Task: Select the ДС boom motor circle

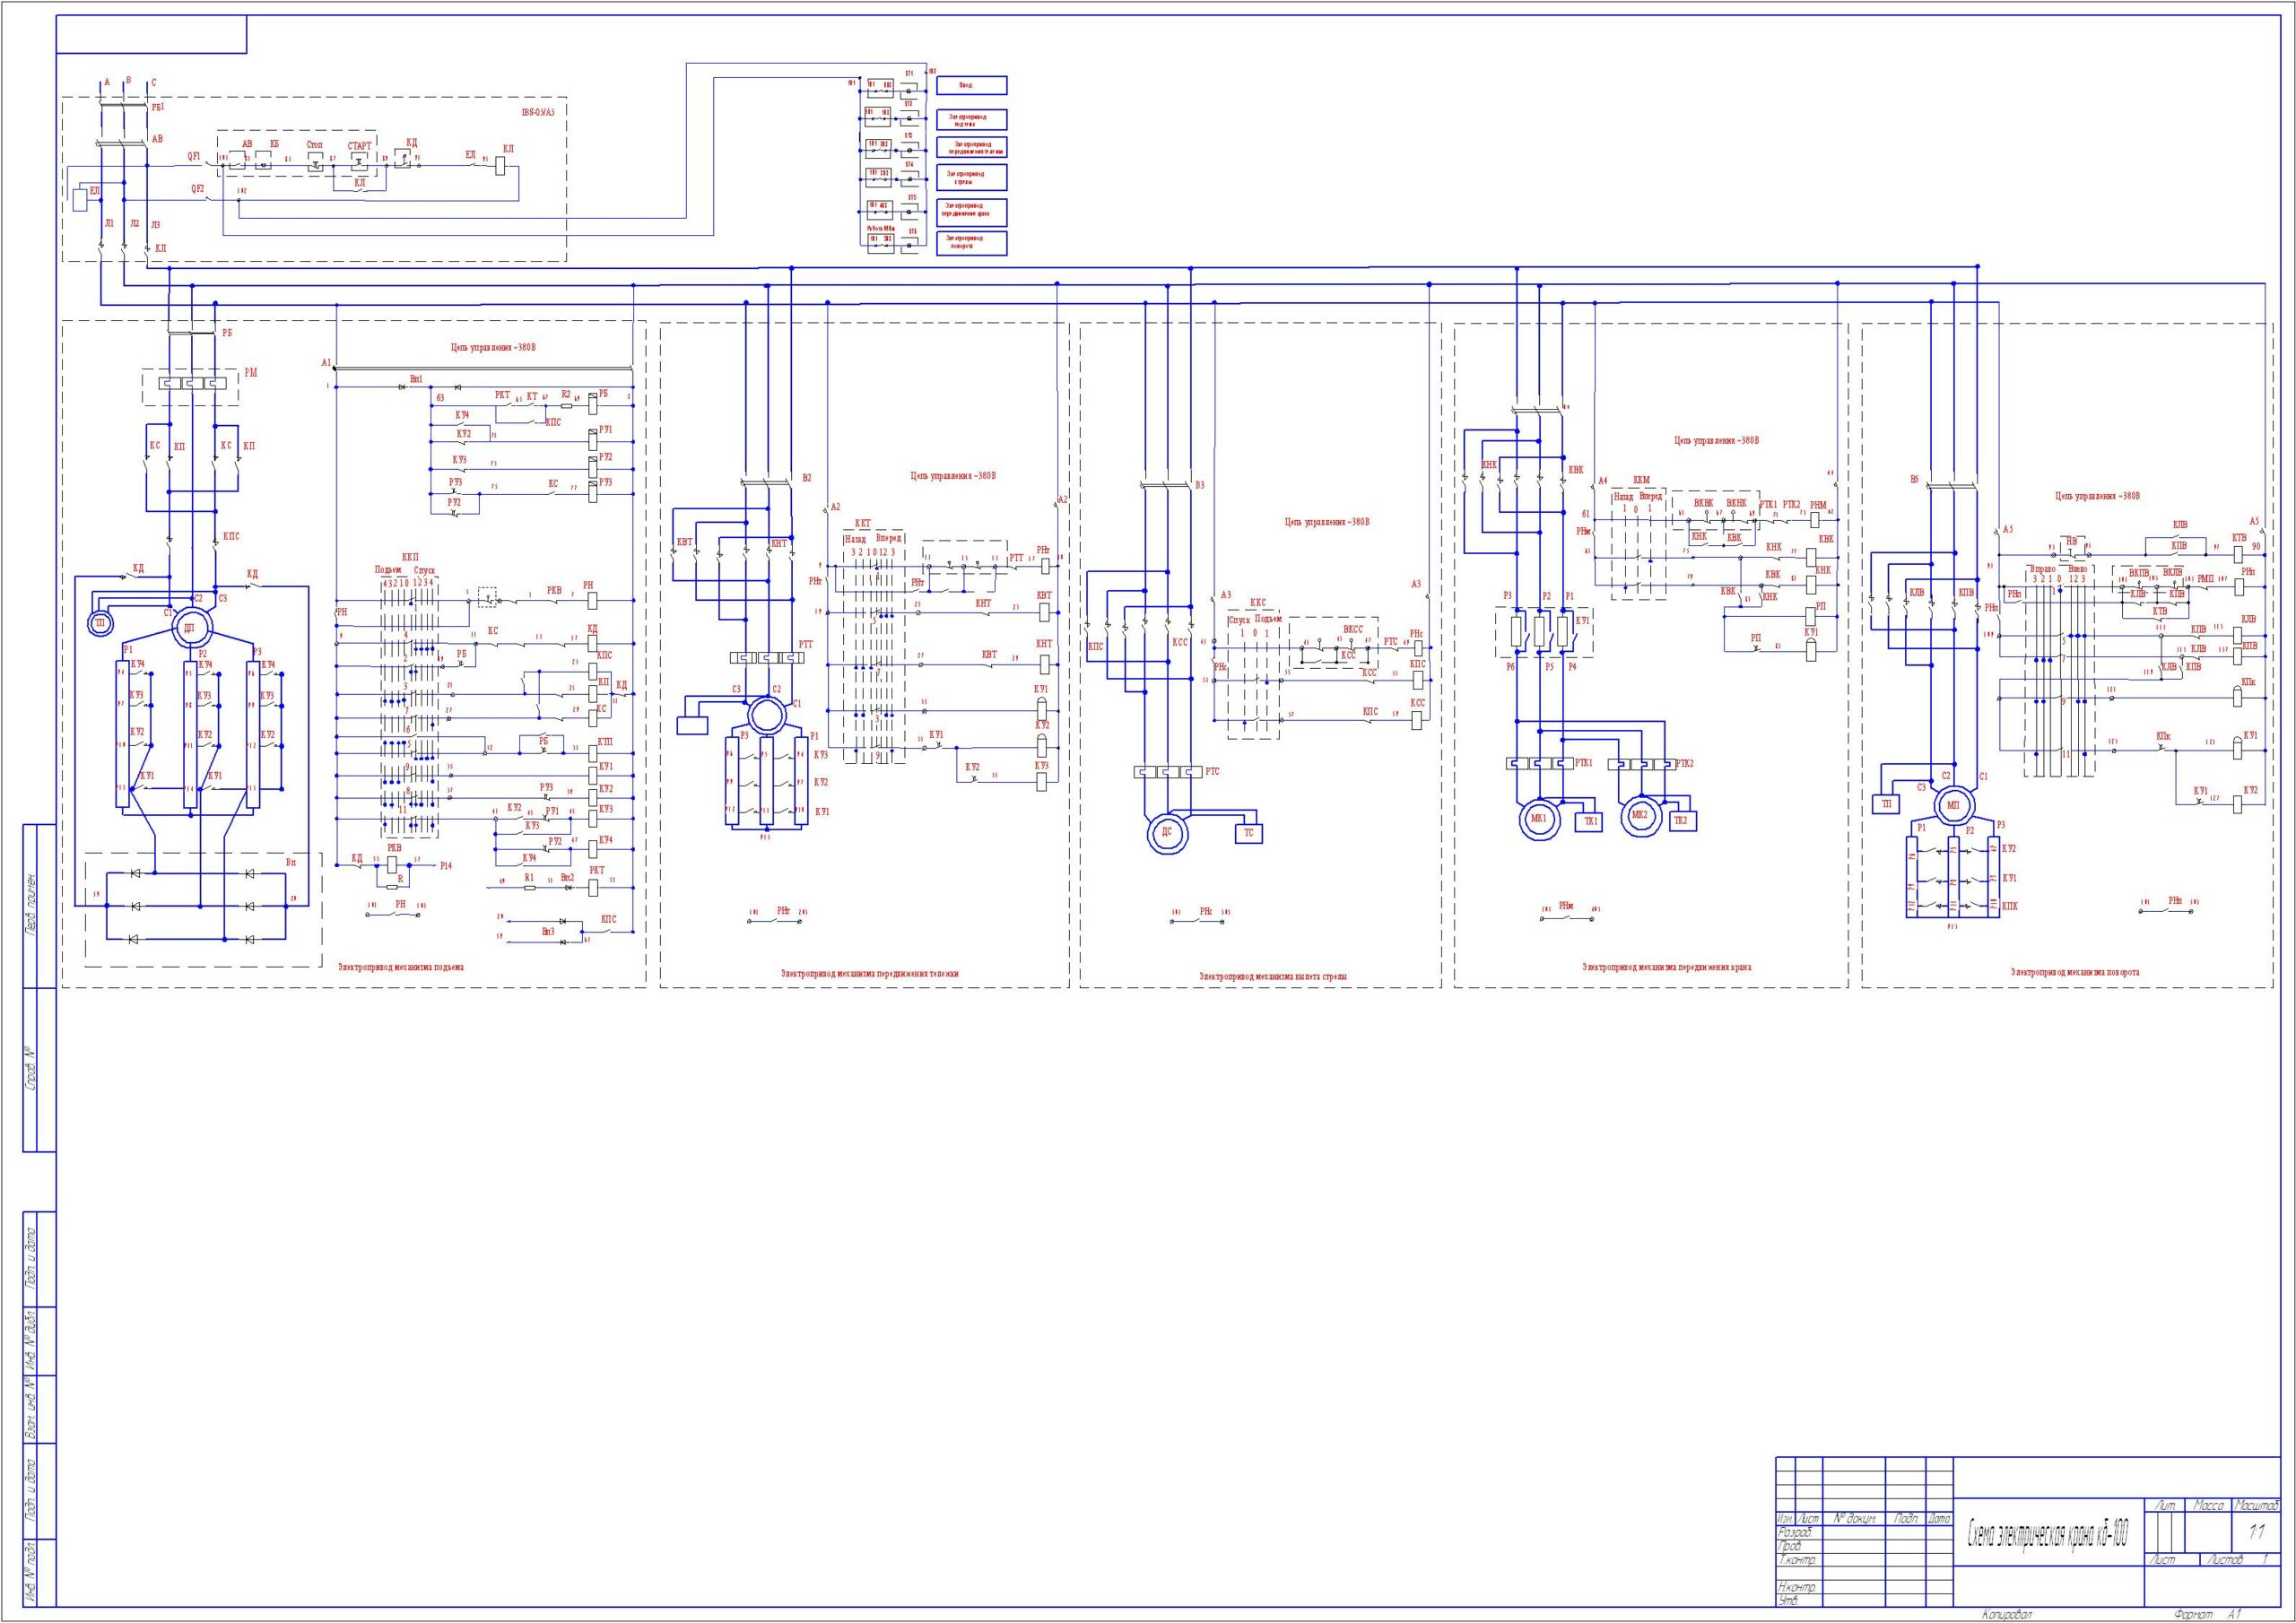Action: (x=1166, y=834)
